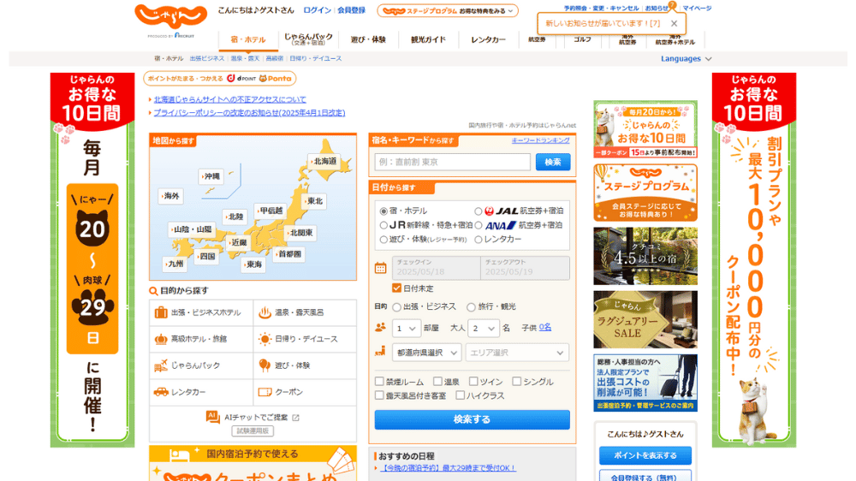
Task: Select JR新幹線・特急+宿泊 radio option
Action: 383,225
